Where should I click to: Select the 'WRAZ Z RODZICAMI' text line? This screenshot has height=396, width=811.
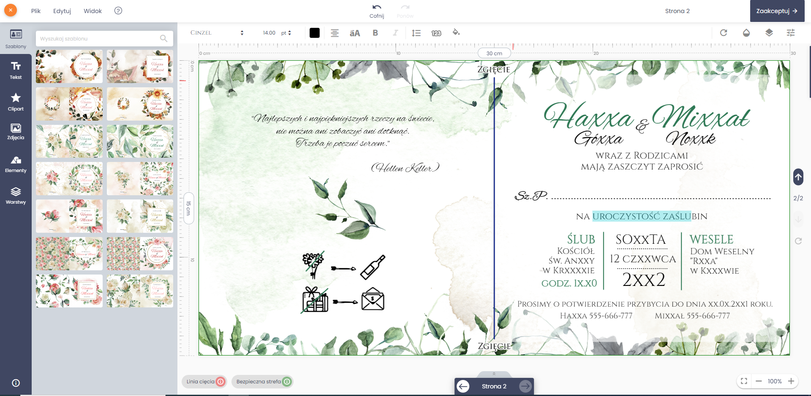642,156
